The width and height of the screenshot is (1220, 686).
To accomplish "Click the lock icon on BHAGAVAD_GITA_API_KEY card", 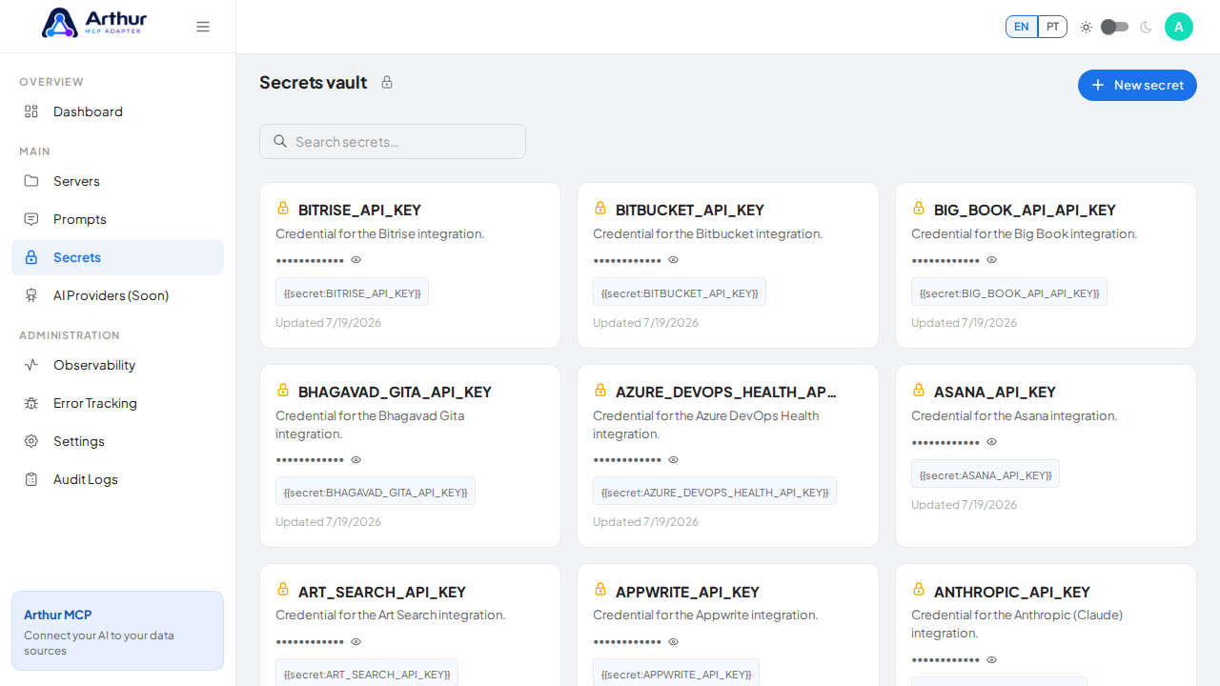I will coord(283,390).
